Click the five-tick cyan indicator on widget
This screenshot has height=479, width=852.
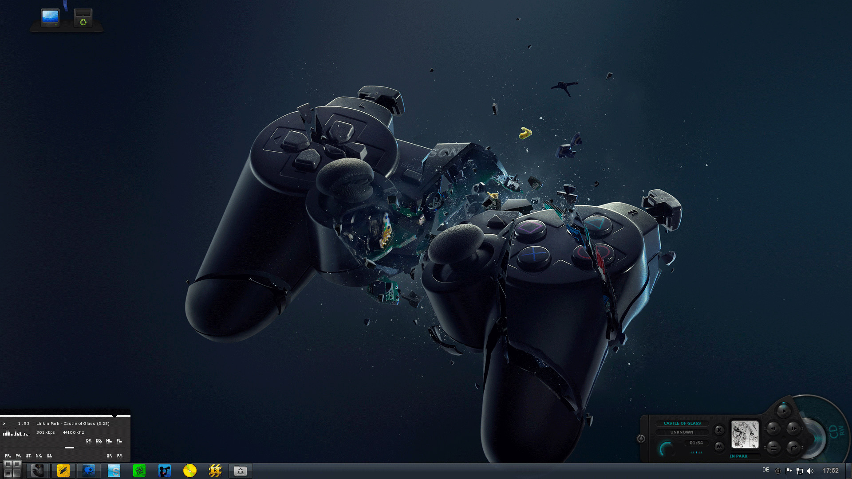coord(696,452)
